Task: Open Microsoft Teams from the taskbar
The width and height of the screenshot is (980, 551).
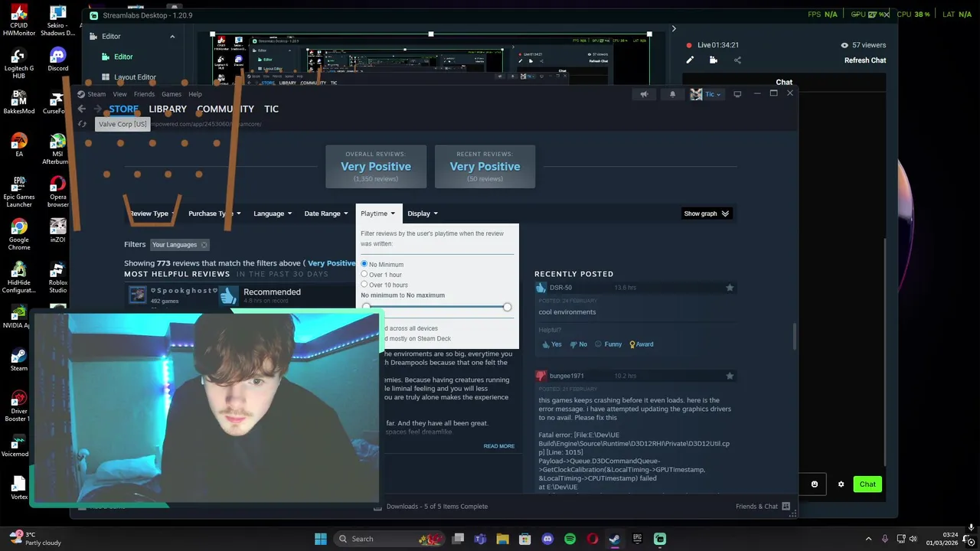Action: pos(480,539)
